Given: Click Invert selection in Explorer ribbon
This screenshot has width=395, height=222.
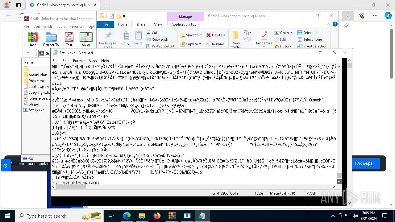Looking at the screenshot, I should point(312,46).
